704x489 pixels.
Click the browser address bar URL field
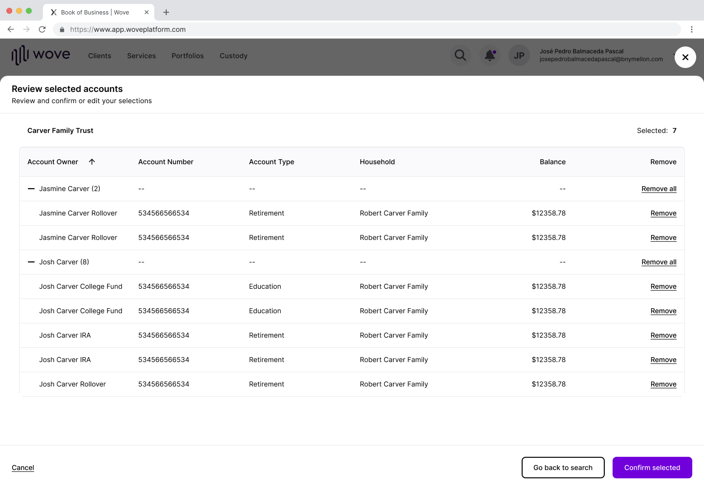coord(342,29)
